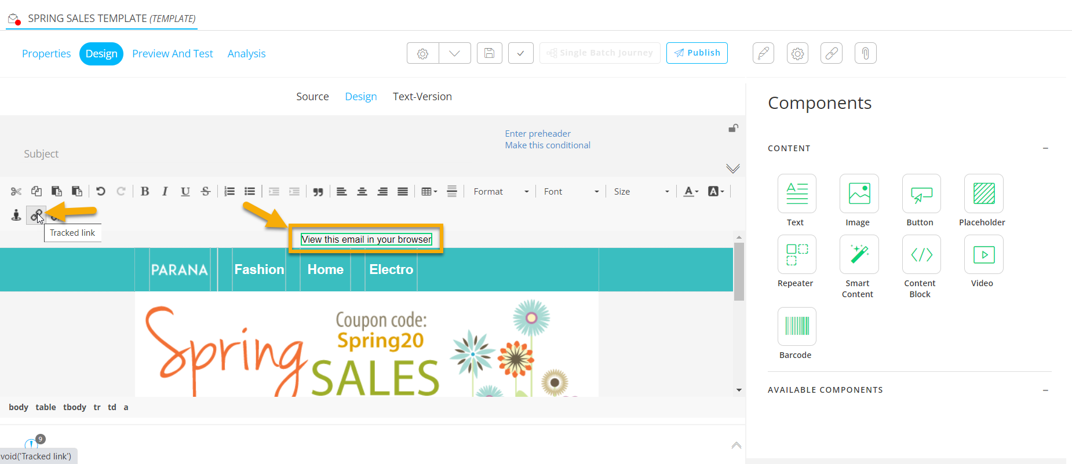The width and height of the screenshot is (1072, 464).
Task: Open the Font dropdown
Action: pyautogui.click(x=571, y=192)
